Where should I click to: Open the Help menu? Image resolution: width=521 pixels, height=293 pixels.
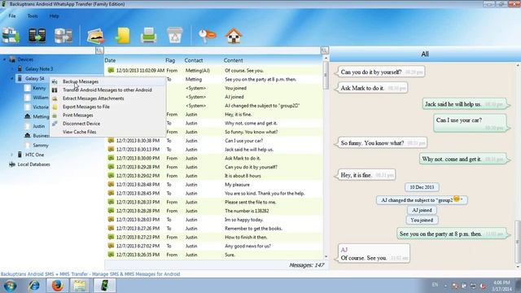[x=55, y=16]
